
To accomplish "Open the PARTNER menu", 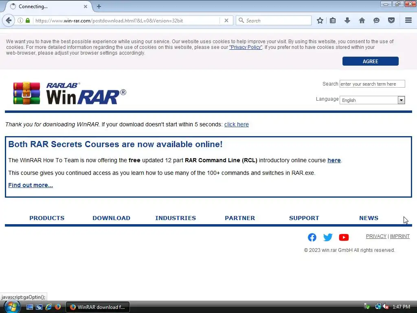I will [240, 218].
